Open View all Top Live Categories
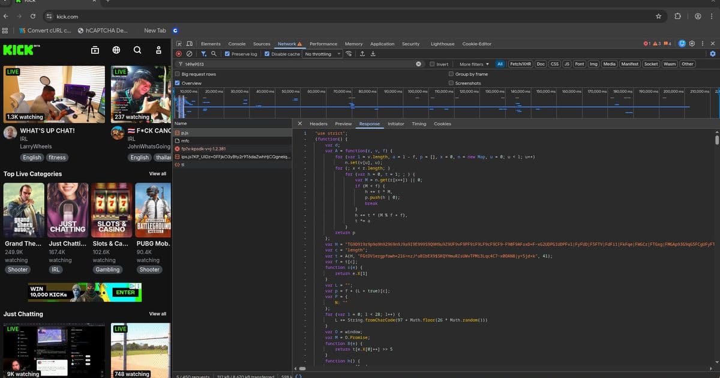Viewport: 720px width, 378px height. (x=157, y=173)
